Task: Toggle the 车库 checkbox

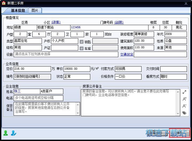Action: (x=82, y=48)
